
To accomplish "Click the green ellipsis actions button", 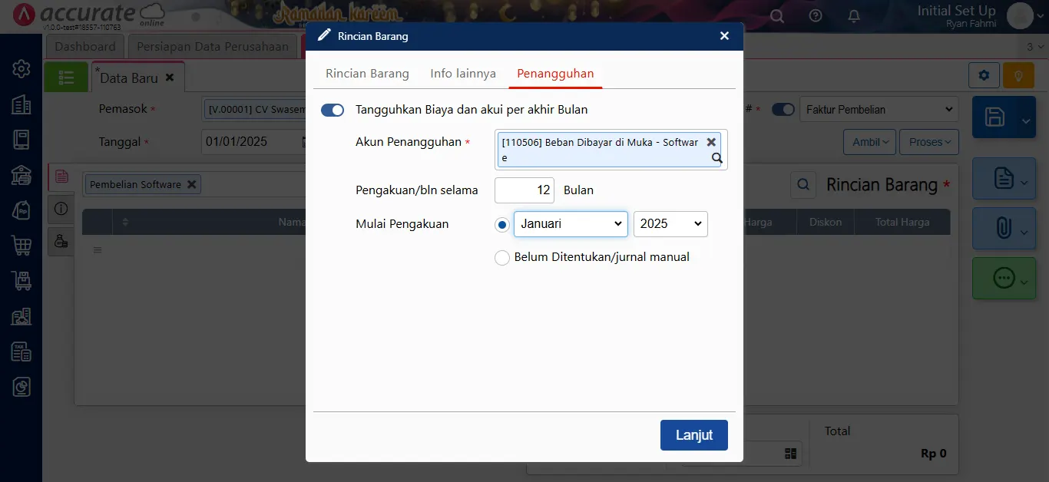I will (x=1004, y=278).
